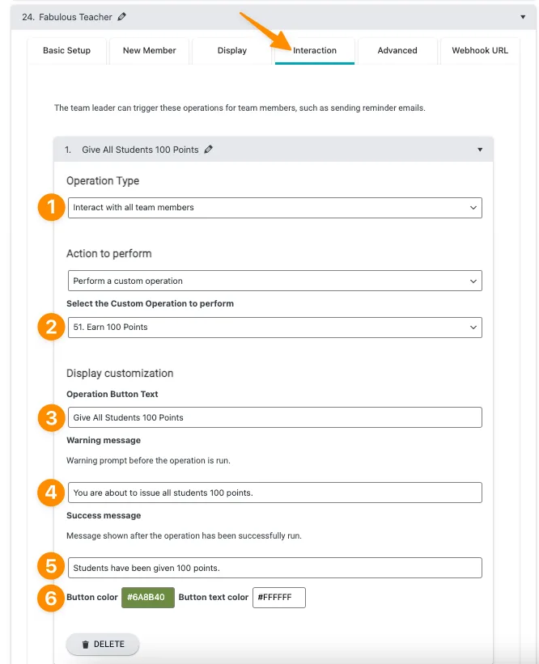Open the Custom Operation selection dropdown

pos(274,328)
